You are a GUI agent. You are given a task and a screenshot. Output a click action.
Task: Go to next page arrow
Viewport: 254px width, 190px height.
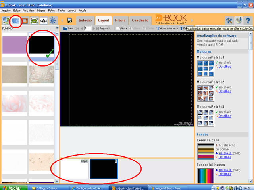coord(94,28)
